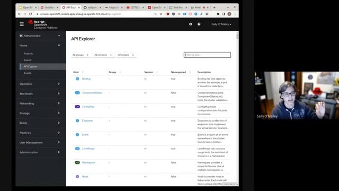Switch to the GitHub browser tab
The height and width of the screenshot is (191, 339).
[x=92, y=7]
